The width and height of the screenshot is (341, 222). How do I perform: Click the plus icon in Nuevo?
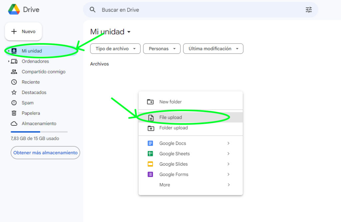pyautogui.click(x=14, y=32)
